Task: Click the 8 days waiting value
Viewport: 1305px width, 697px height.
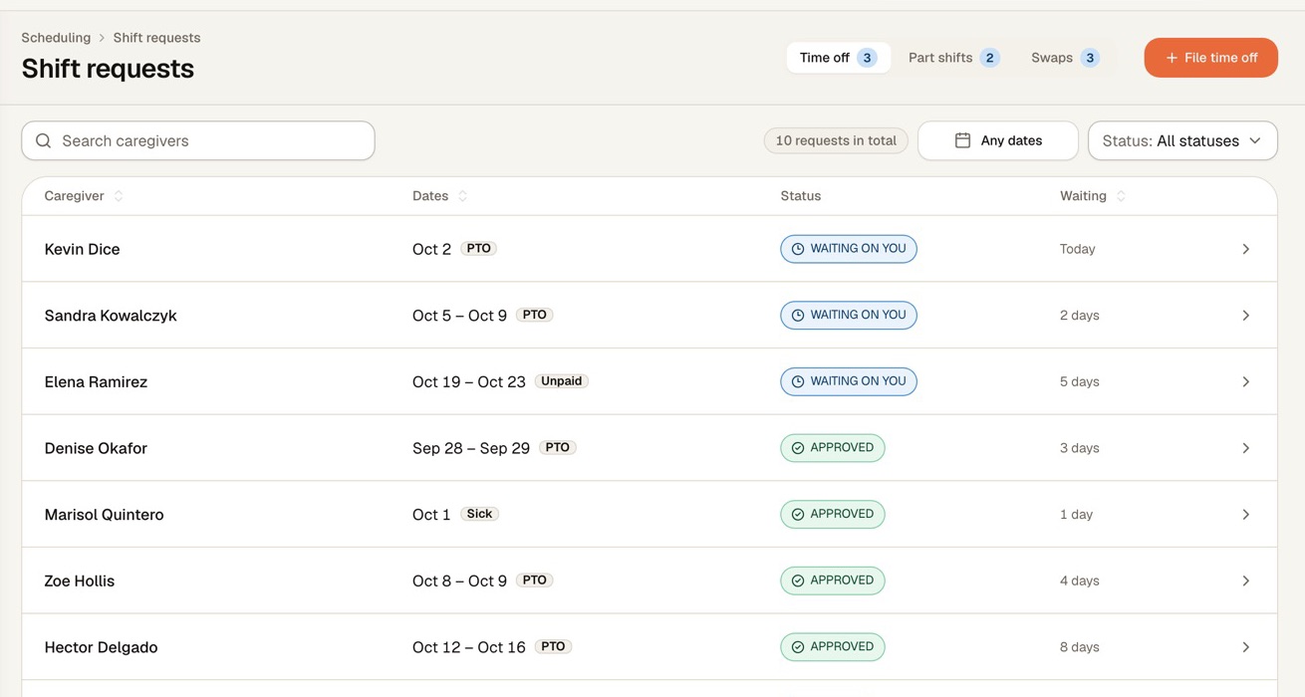Action: pos(1080,647)
